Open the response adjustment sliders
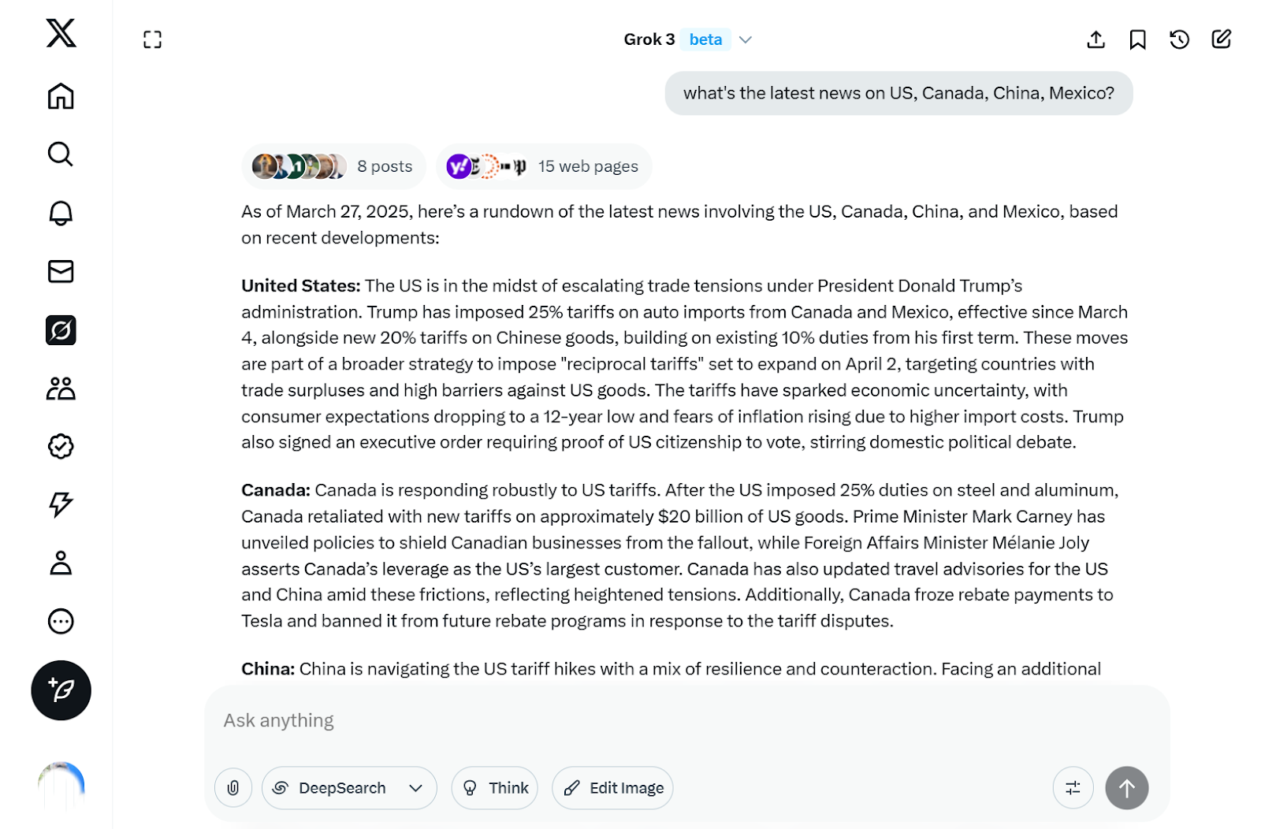Image resolution: width=1261 pixels, height=829 pixels. click(1073, 787)
